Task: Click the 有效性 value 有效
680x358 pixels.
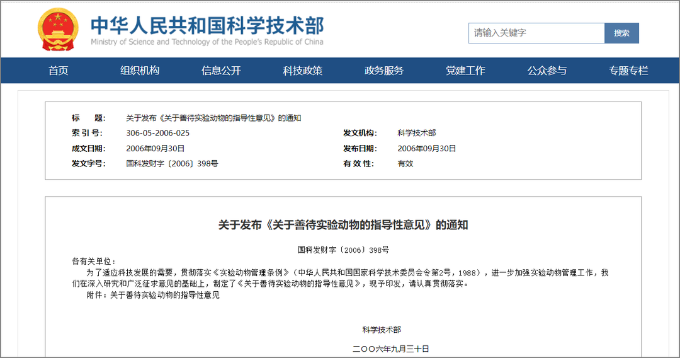Action: pyautogui.click(x=405, y=164)
